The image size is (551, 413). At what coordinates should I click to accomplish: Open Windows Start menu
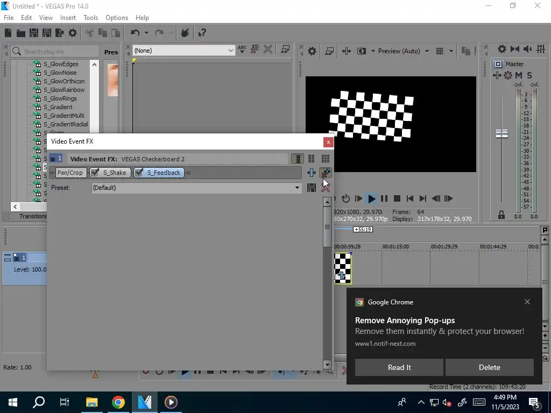(13, 402)
